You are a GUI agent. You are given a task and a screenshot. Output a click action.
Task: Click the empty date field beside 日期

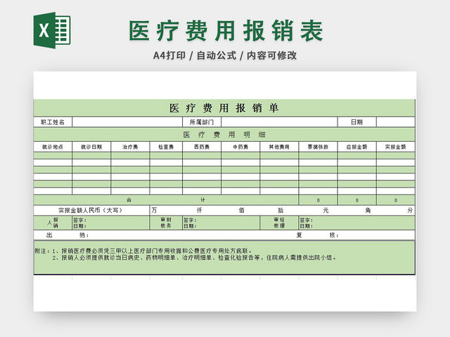pyautogui.click(x=395, y=122)
